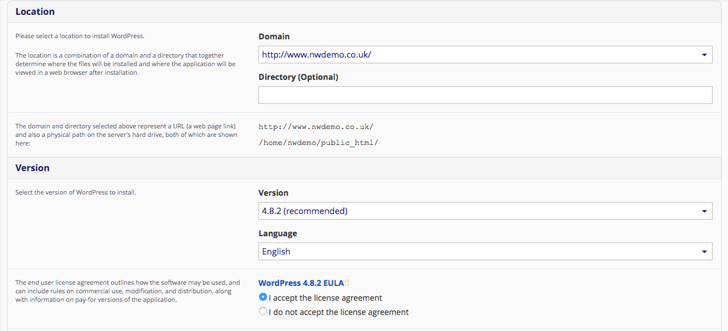Open the Domain dropdown arrow

click(704, 55)
